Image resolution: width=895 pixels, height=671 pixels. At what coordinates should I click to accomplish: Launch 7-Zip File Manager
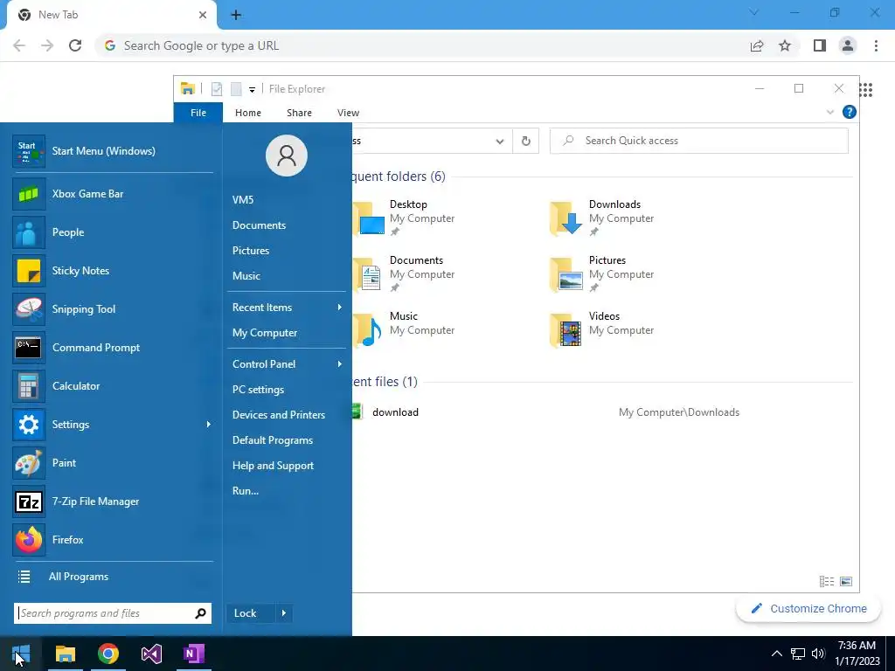tap(113, 502)
